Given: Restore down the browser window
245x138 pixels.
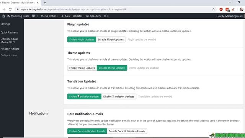Looking at the screenshot, I should 239,2.
